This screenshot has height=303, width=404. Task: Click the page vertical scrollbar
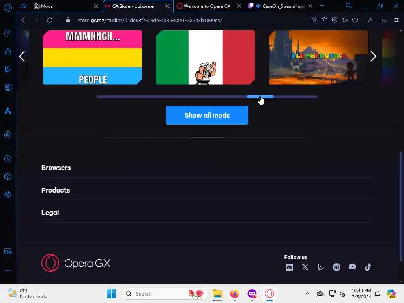click(x=401, y=206)
